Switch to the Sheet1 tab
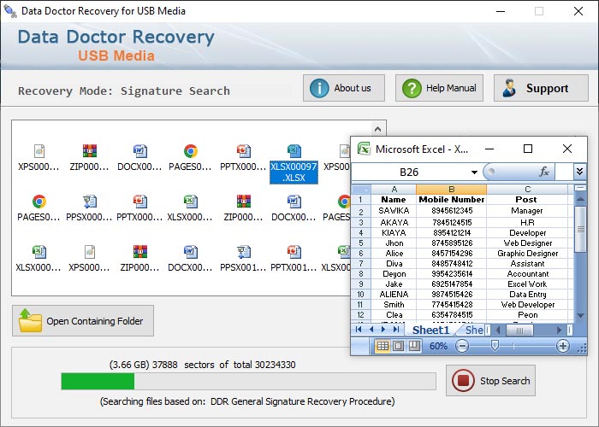Image resolution: width=599 pixels, height=427 pixels. point(430,330)
